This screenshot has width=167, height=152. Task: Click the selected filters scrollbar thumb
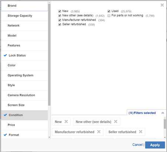click(x=165, y=124)
